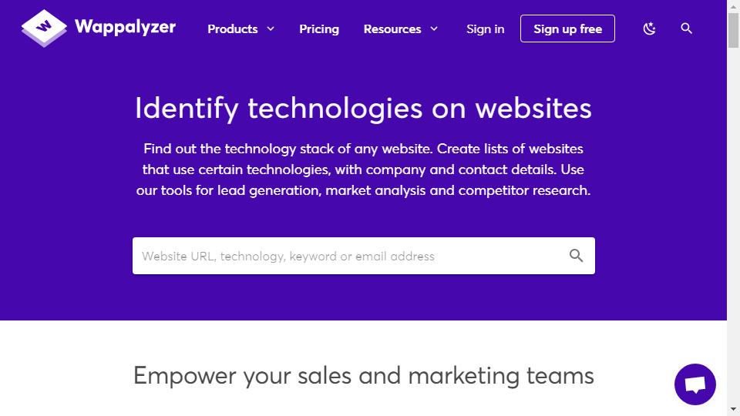Expand the Products dropdown chevron
740x416 pixels.
point(271,29)
